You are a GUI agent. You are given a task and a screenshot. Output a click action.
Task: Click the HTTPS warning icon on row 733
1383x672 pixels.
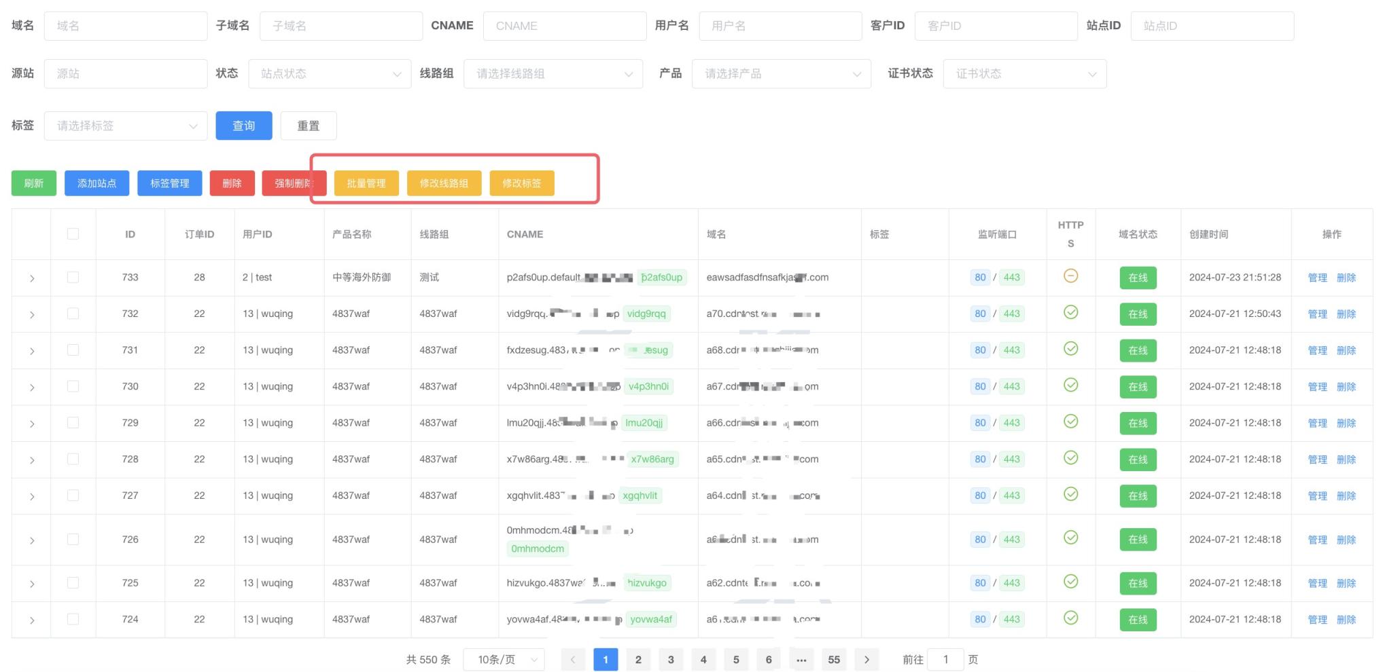[x=1070, y=277]
